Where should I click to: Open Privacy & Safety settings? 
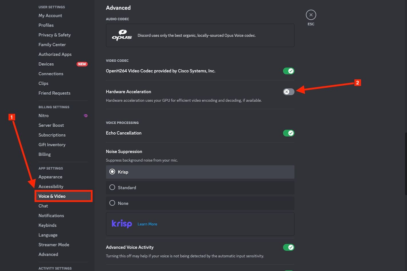[55, 35]
